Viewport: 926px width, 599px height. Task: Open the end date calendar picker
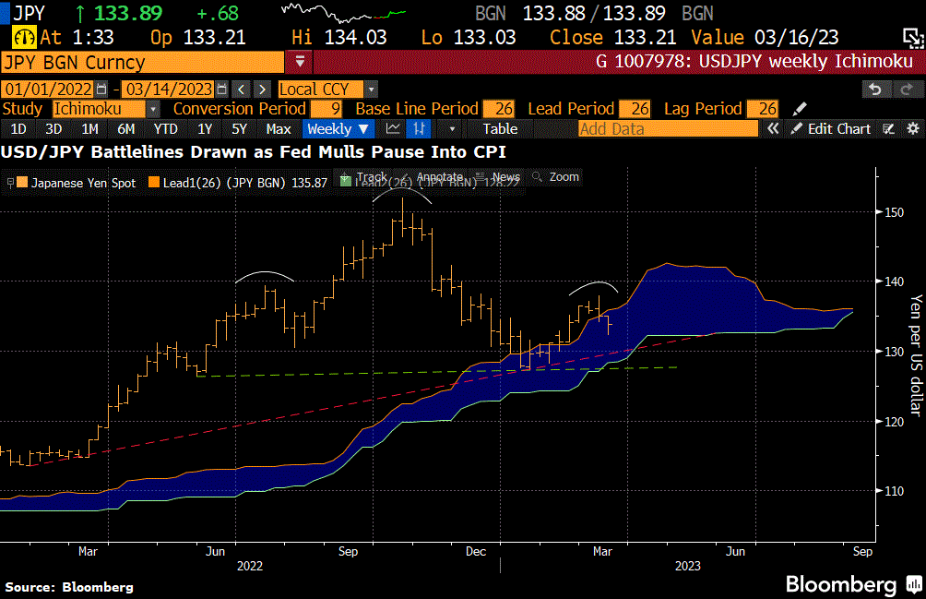coord(222,90)
